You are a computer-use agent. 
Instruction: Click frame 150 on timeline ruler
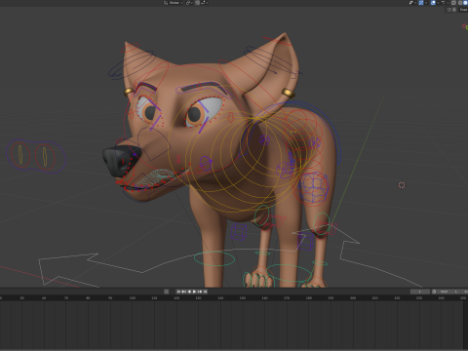point(243,297)
